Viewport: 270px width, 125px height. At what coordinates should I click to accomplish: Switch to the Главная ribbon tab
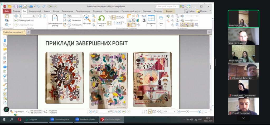coord(16,11)
